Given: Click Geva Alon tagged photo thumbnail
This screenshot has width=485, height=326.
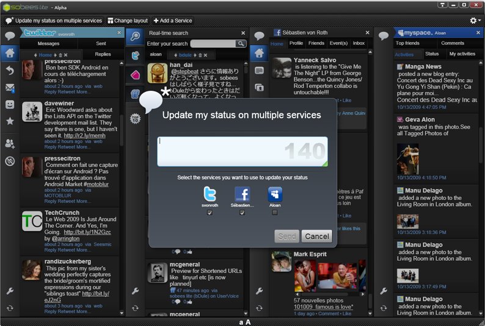Looking at the screenshot, I should click(408, 159).
